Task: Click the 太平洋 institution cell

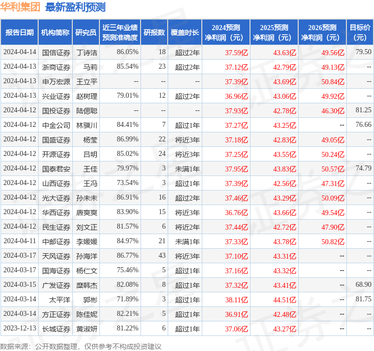Action: [x=60, y=299]
